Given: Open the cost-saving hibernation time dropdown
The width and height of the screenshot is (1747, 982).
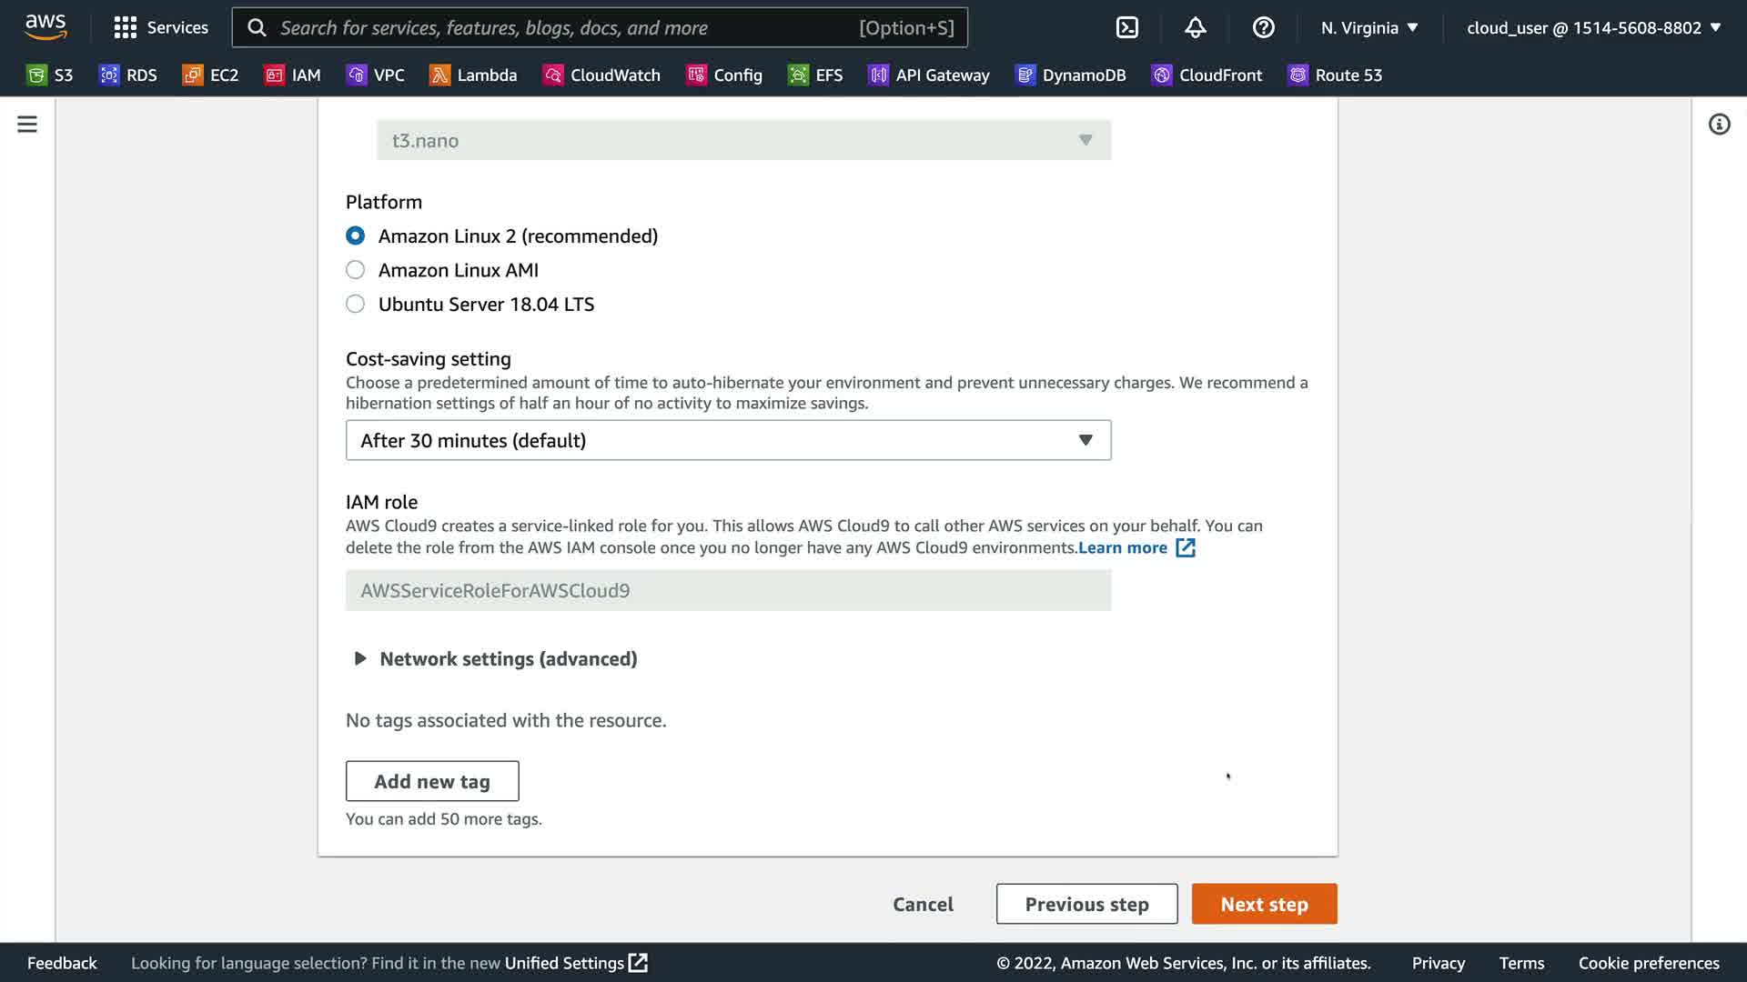Looking at the screenshot, I should (728, 440).
